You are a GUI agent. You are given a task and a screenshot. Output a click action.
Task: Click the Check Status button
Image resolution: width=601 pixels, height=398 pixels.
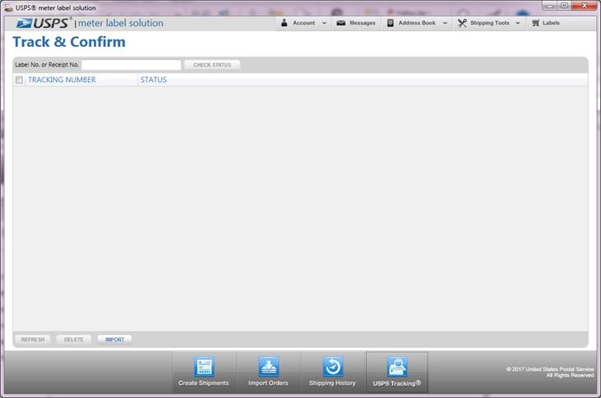pos(212,65)
